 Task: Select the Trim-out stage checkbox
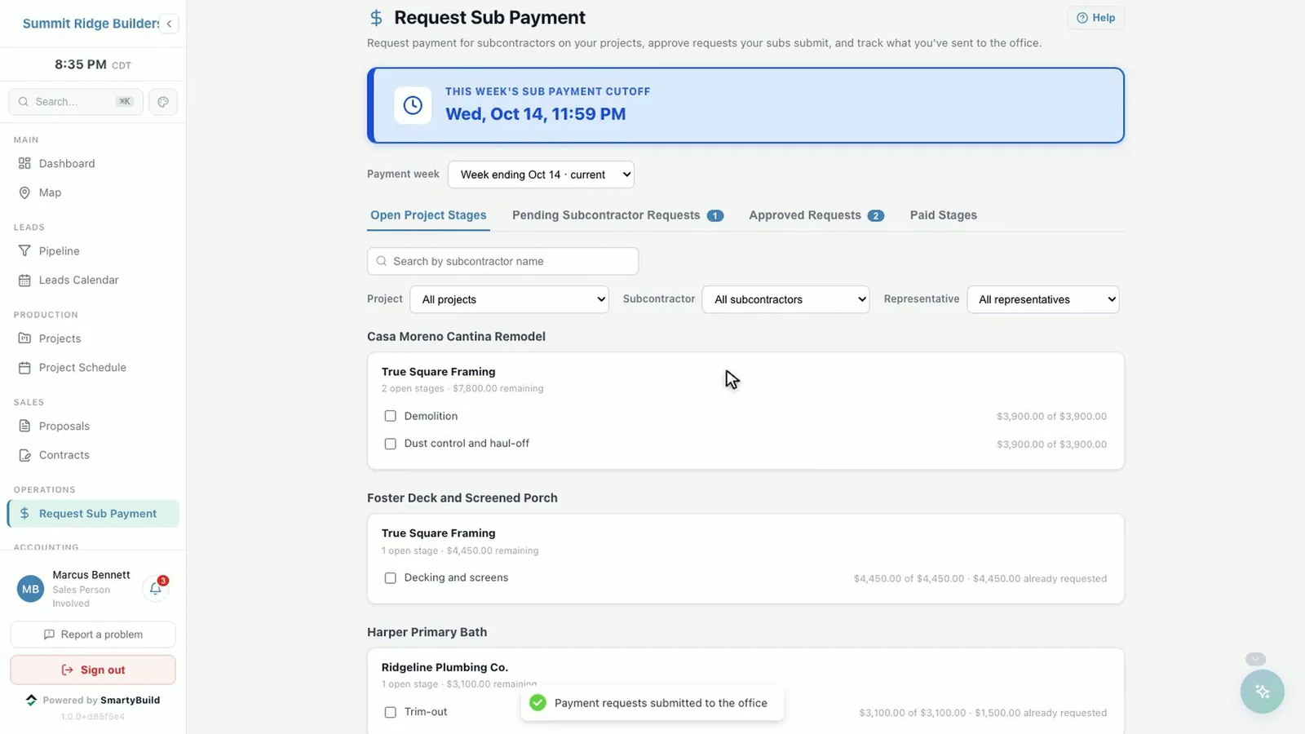point(390,712)
